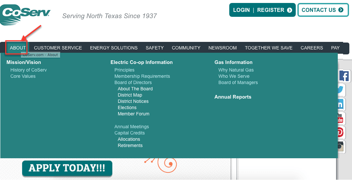352x180 pixels.
Task: Click the LOGIN link
Action: click(x=241, y=10)
